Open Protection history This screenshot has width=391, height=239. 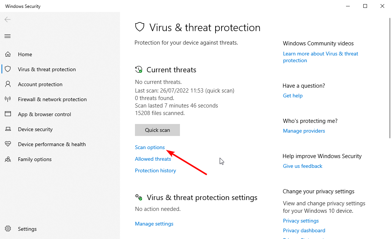(155, 170)
